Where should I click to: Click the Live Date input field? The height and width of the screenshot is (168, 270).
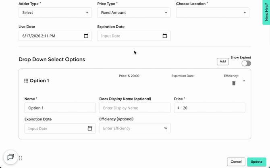tap(55, 36)
